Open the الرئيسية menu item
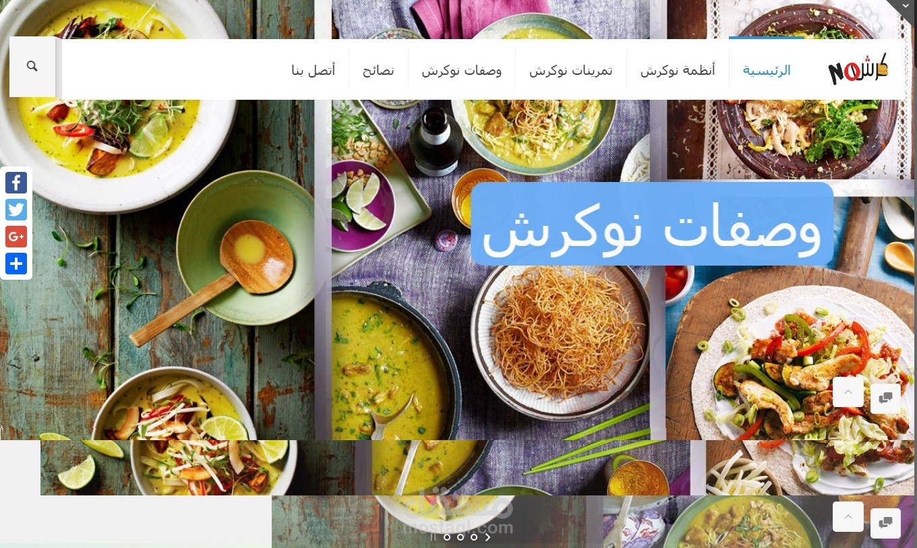 767,70
